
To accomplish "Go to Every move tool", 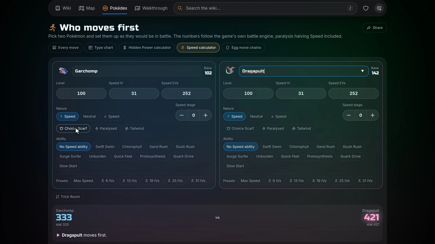I will point(66,47).
